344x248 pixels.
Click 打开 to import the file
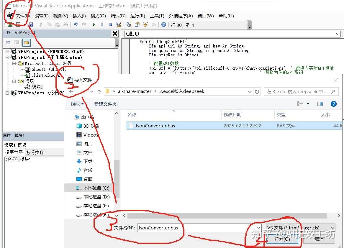282,239
